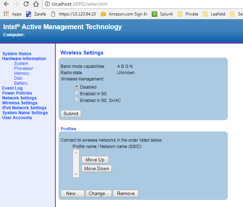Select the Enabled in S0 option

(x=77, y=93)
